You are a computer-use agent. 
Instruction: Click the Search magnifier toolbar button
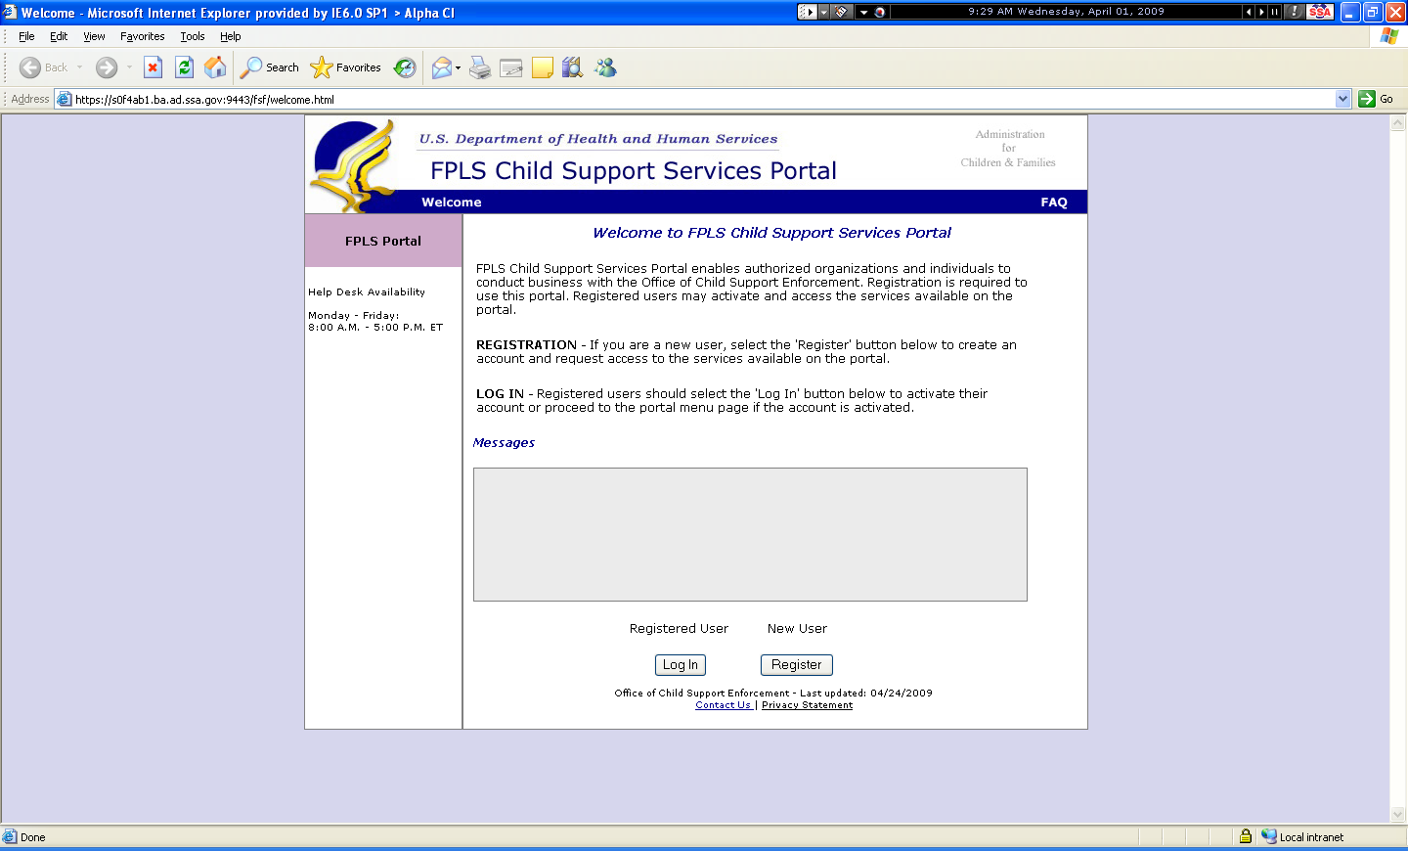coord(270,67)
